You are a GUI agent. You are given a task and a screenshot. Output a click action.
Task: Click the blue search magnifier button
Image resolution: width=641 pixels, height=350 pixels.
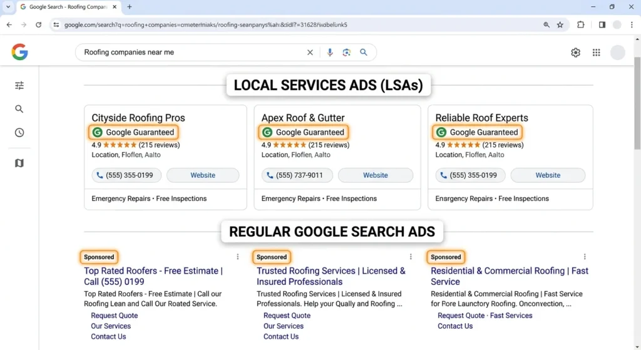point(364,53)
